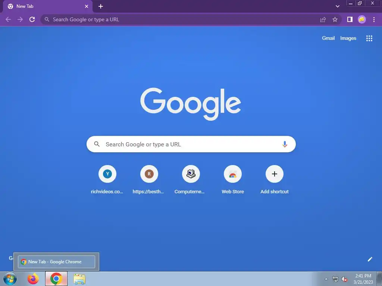
Task: Open the Windows Start menu
Action: pos(10,279)
